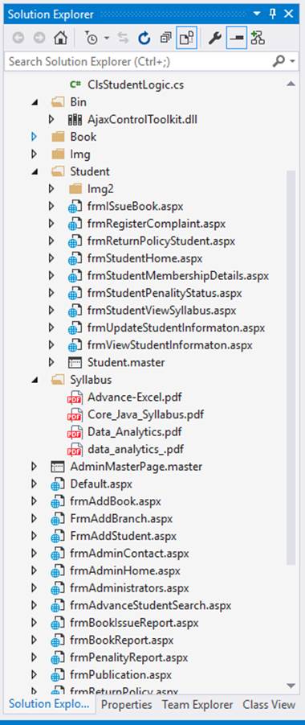Select frmAdvanceStudentSearch.aspx
This screenshot has height=725, width=305.
(x=150, y=605)
